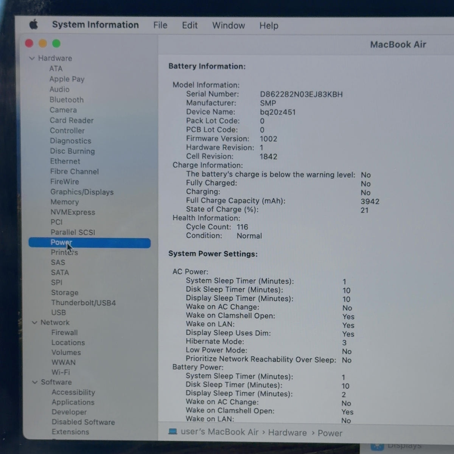This screenshot has height=454, width=454.
Task: Select Graphics/Displays in the sidebar
Action: click(82, 192)
